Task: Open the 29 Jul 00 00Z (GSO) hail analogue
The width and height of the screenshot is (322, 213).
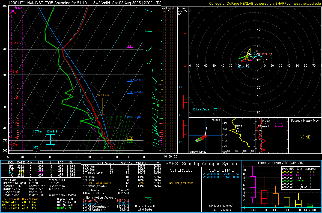Action: click(x=221, y=174)
